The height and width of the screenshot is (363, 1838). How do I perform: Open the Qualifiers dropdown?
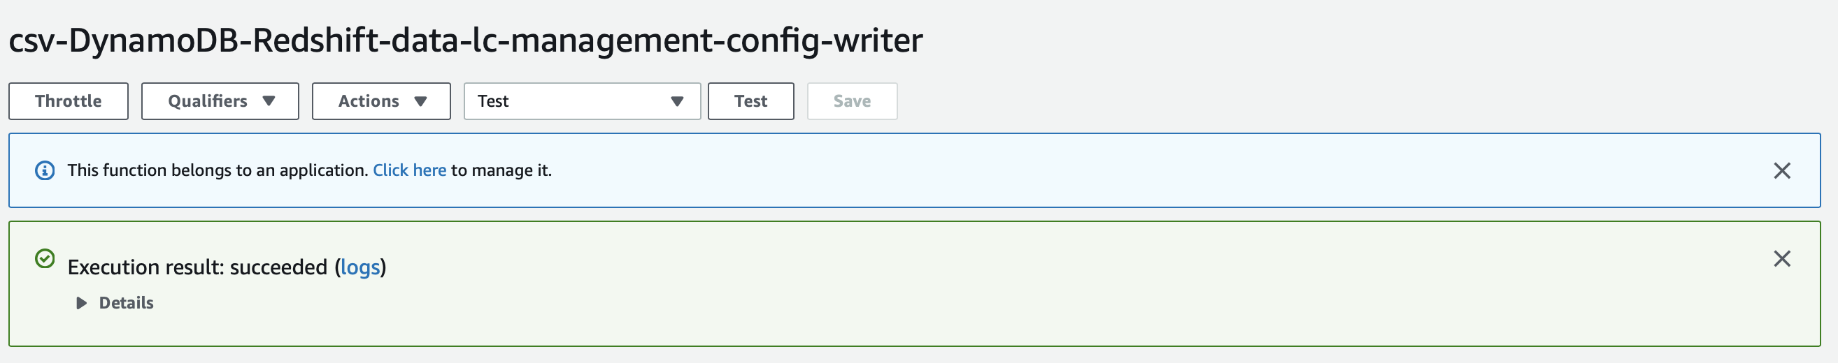coord(220,101)
